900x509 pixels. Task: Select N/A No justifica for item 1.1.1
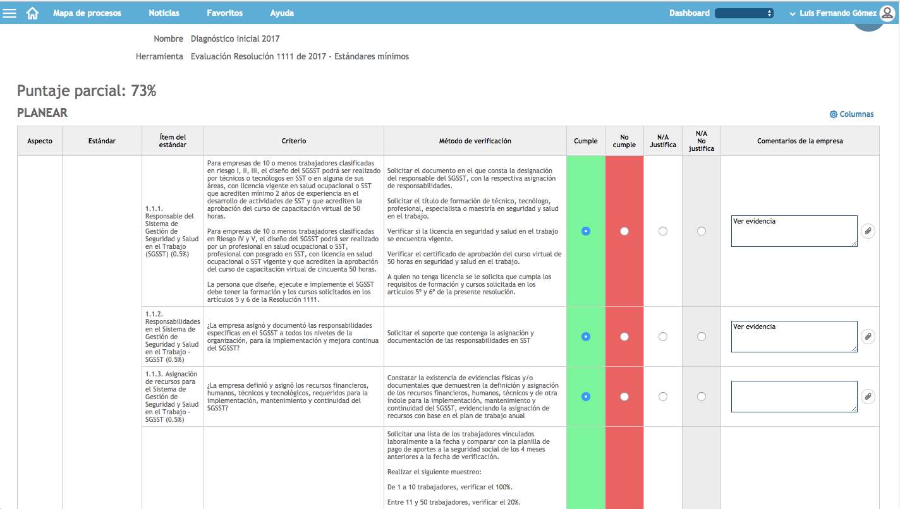[702, 231]
